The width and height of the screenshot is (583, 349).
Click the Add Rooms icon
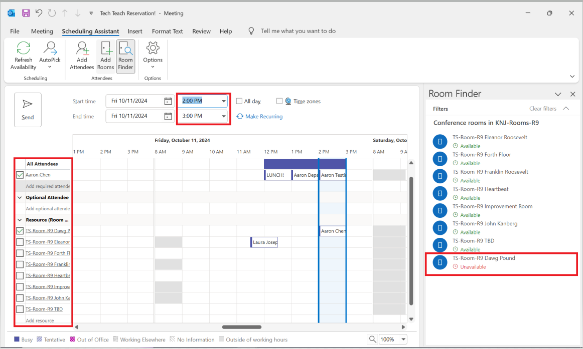pyautogui.click(x=105, y=49)
